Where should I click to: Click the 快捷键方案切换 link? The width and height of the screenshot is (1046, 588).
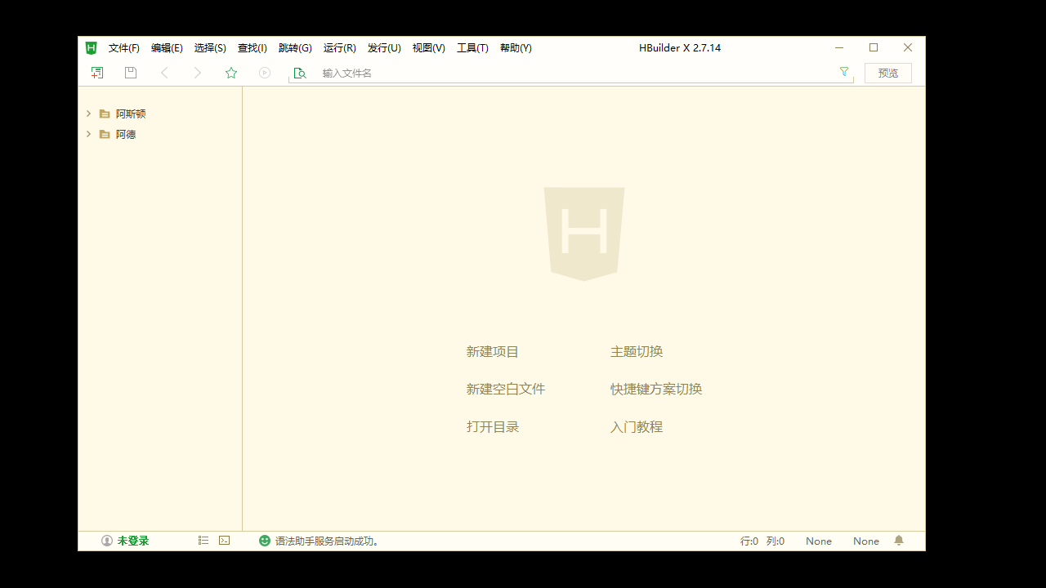tap(656, 390)
